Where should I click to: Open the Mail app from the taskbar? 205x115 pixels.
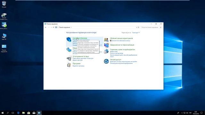point(34,113)
